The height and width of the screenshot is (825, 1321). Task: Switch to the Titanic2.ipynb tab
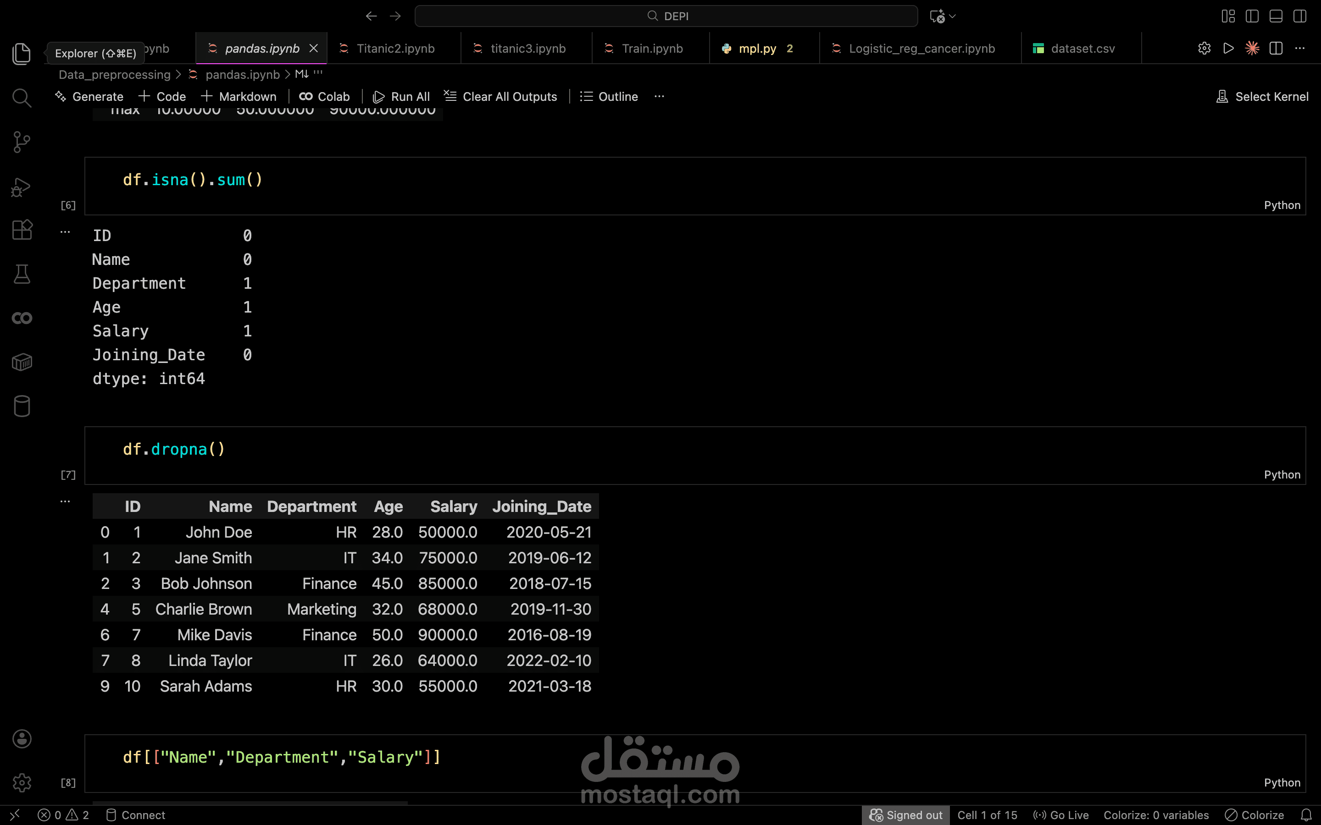pyautogui.click(x=394, y=49)
